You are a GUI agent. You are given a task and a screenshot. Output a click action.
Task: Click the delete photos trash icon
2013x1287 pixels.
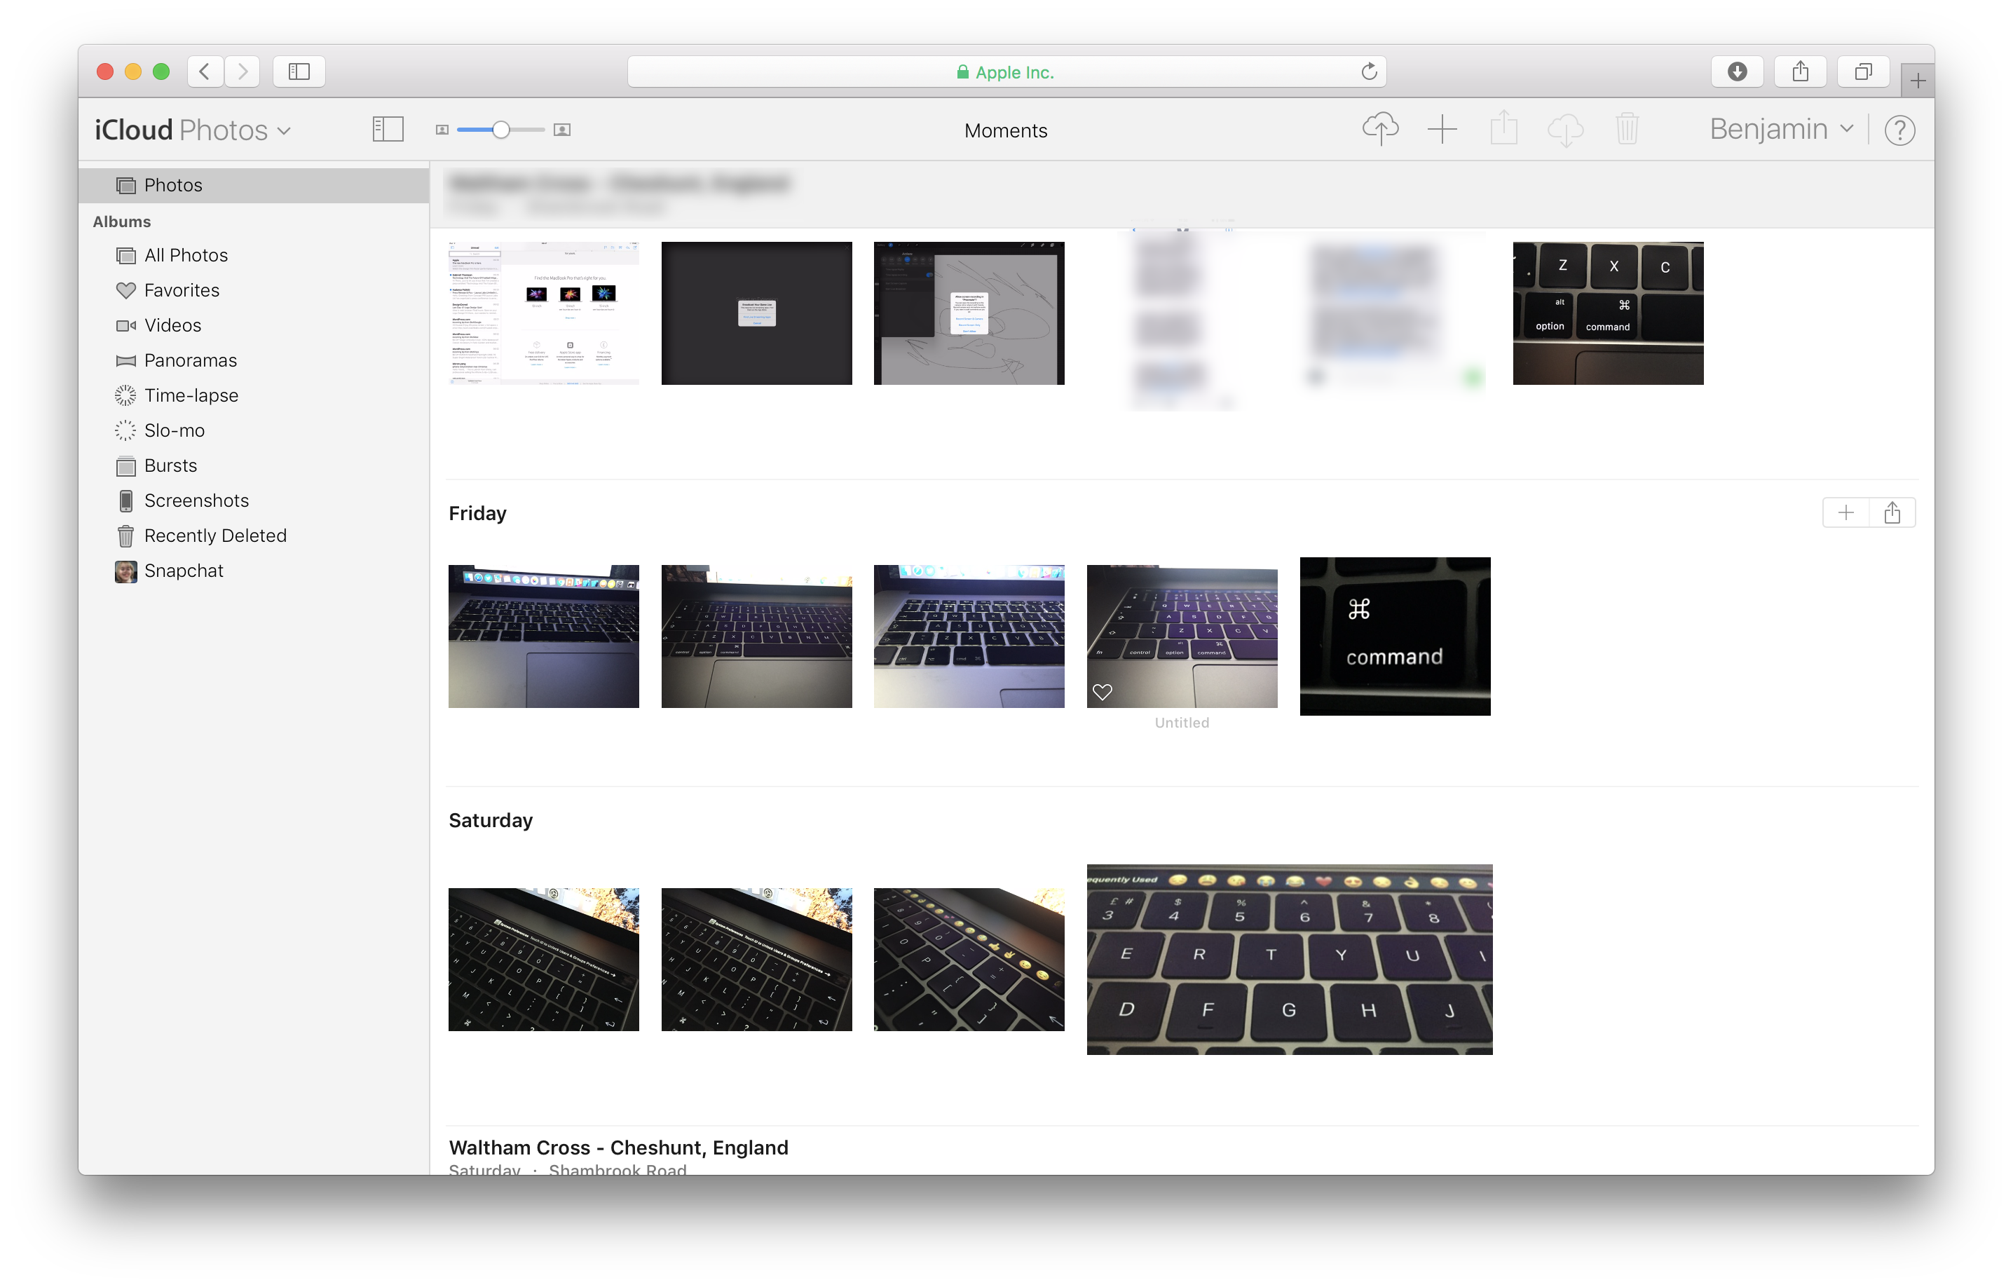pyautogui.click(x=1625, y=129)
